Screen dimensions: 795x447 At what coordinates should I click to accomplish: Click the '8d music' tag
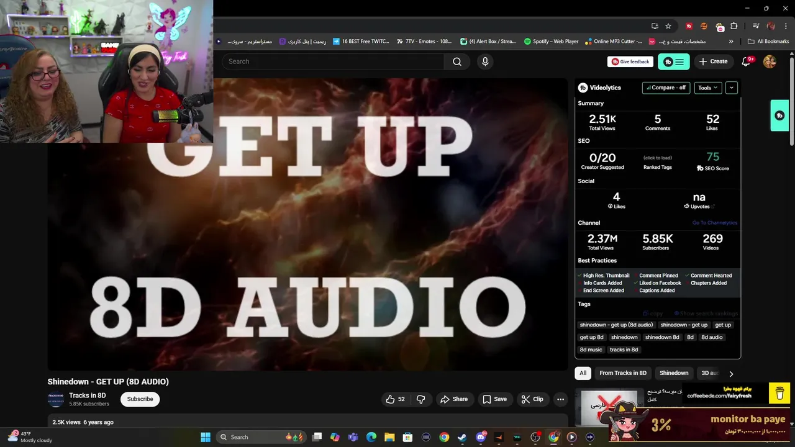[591, 350]
